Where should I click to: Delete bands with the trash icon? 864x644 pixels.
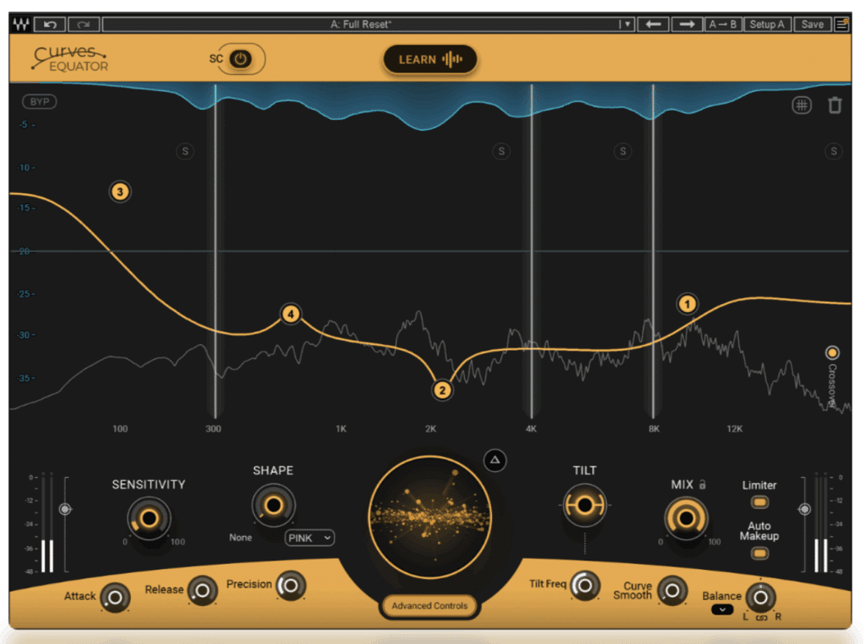(834, 105)
